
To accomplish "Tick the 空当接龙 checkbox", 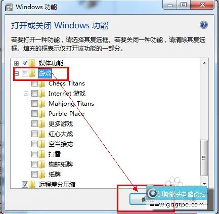I will tap(34, 144).
